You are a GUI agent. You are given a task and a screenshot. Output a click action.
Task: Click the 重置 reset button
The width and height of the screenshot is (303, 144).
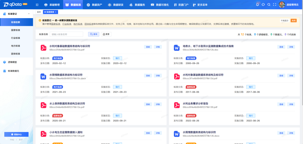106,34
